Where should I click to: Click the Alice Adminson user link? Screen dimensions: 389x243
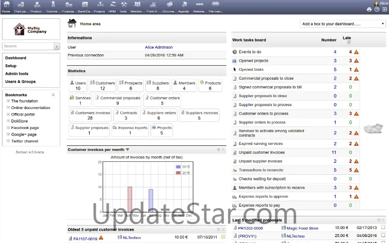click(x=159, y=47)
